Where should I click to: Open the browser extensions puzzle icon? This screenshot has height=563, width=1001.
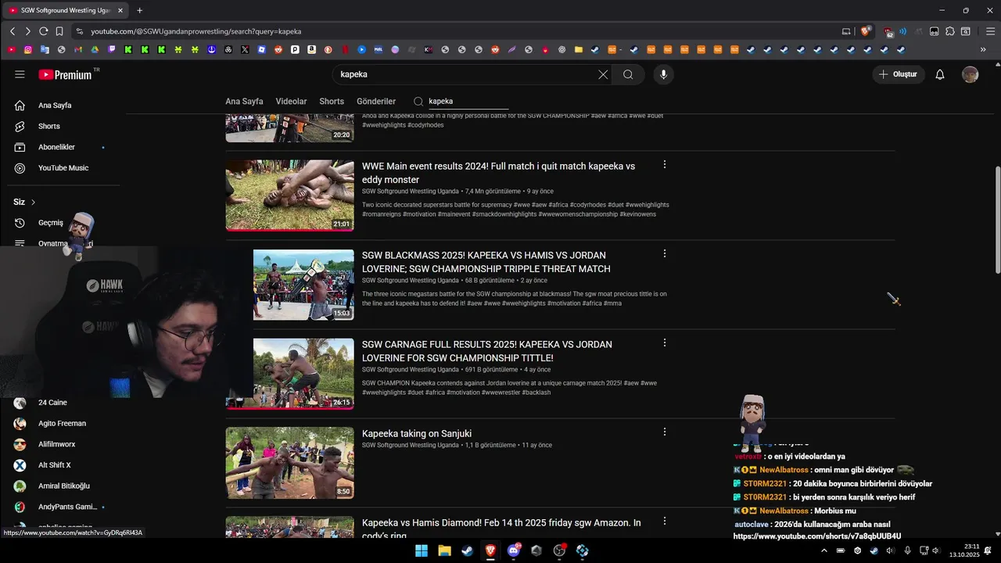pyautogui.click(x=950, y=31)
